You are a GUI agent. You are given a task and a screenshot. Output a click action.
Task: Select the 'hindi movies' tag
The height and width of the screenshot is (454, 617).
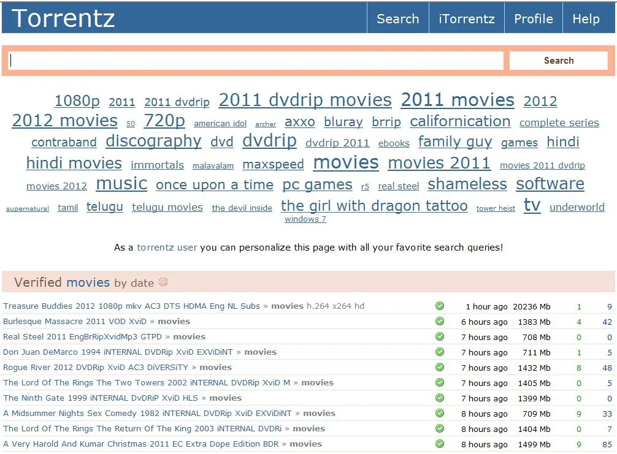[x=74, y=163]
